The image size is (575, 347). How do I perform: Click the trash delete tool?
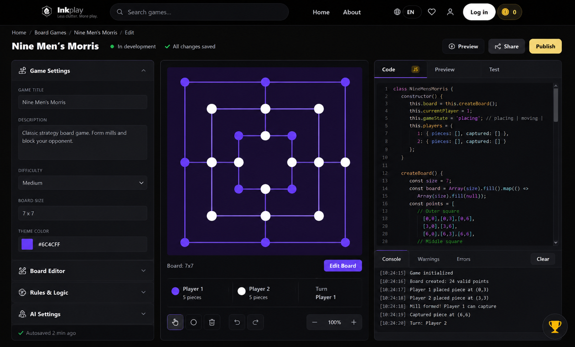point(212,322)
